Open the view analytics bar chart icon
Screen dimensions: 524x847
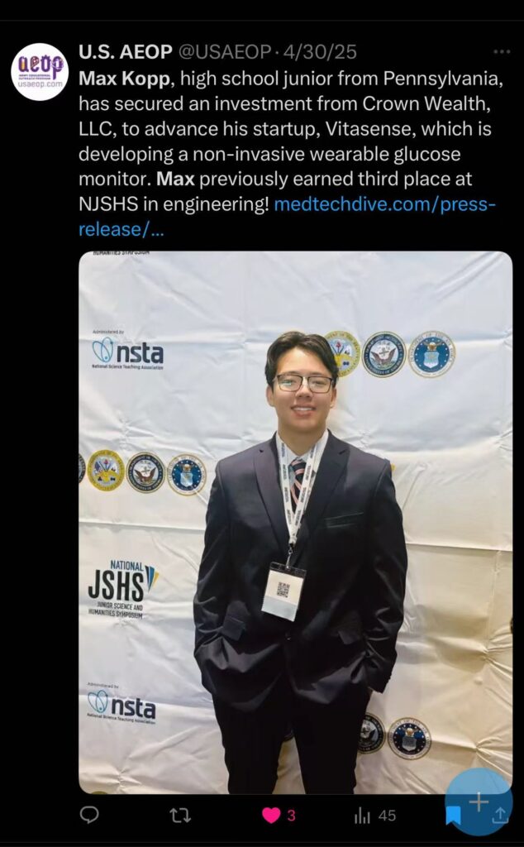pyautogui.click(x=361, y=815)
